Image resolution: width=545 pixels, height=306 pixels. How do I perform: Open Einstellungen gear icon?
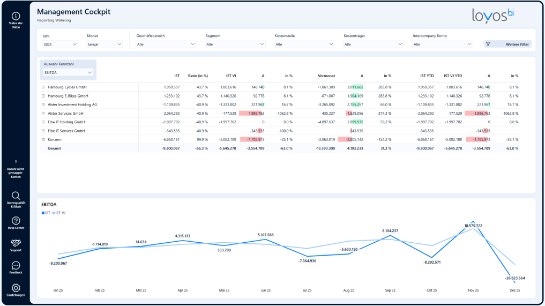click(16, 288)
